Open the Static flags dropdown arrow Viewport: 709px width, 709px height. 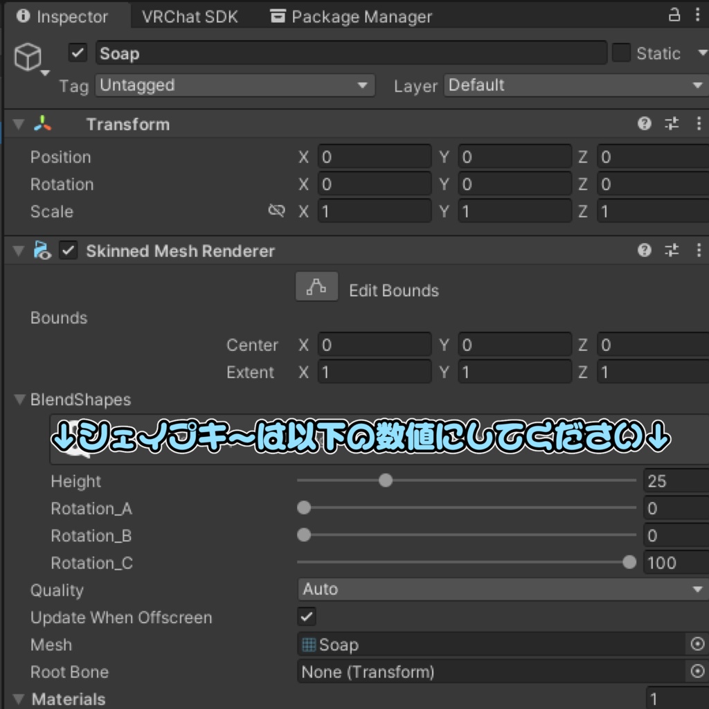click(x=702, y=53)
